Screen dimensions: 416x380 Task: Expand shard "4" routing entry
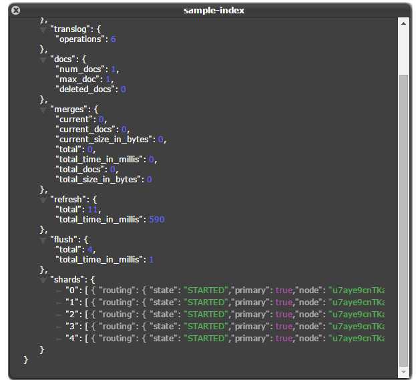coord(59,339)
